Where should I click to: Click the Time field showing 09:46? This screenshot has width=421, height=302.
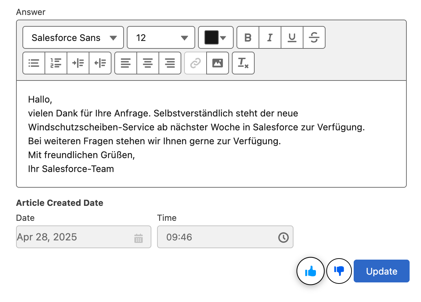coord(225,237)
